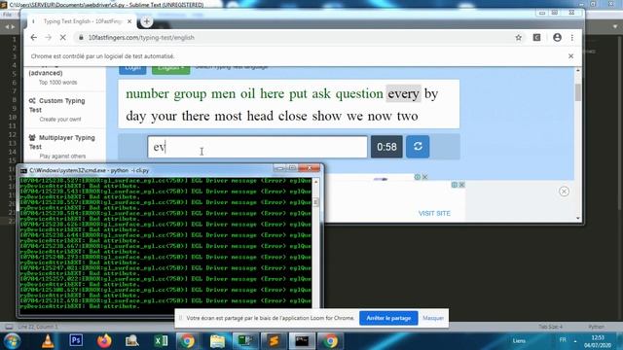Click the page scrollbar down arrow

pos(577,218)
